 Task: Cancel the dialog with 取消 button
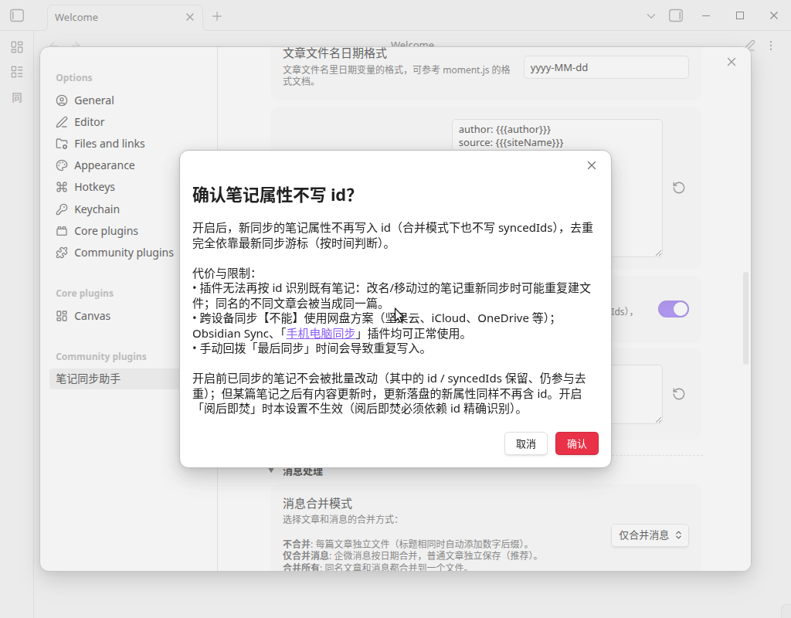(525, 443)
